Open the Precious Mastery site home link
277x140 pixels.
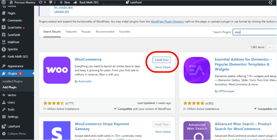pyautogui.click(x=22, y=2)
